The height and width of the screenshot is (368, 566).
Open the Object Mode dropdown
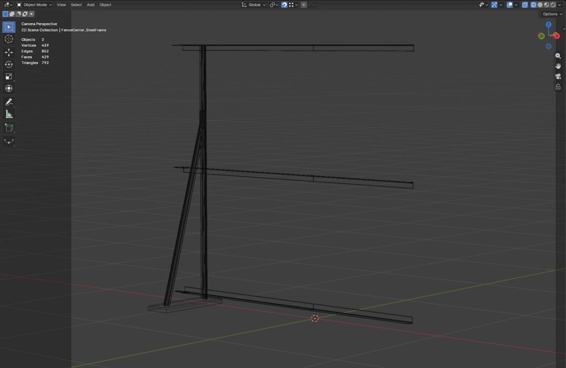[x=34, y=4]
